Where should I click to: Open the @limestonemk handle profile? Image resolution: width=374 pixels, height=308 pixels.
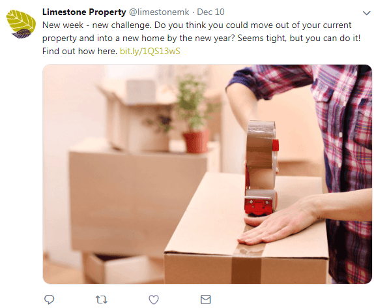tap(159, 12)
